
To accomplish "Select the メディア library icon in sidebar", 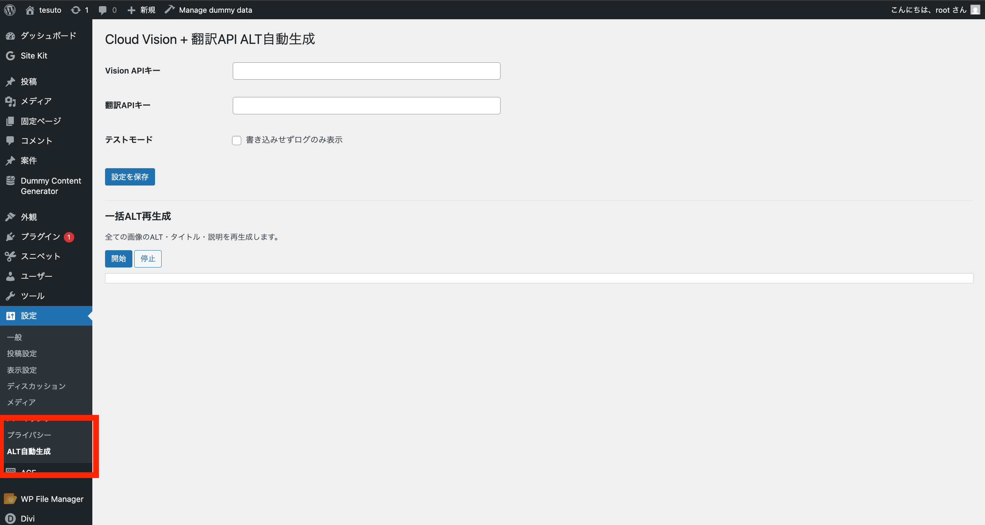I will (10, 101).
